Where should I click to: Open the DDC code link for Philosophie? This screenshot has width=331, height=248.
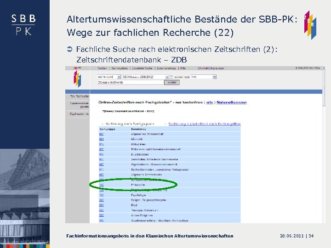(x=101, y=185)
